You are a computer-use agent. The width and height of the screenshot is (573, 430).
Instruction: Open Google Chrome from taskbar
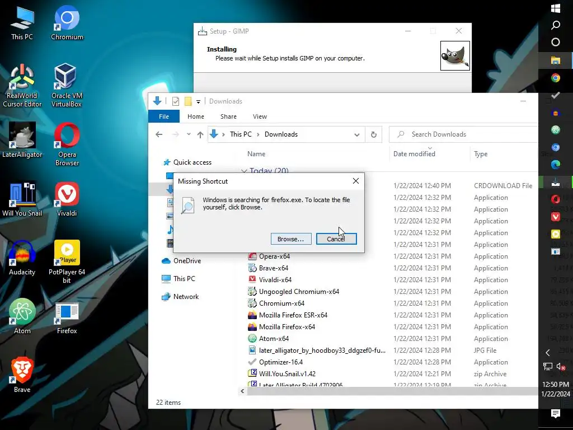pyautogui.click(x=556, y=77)
